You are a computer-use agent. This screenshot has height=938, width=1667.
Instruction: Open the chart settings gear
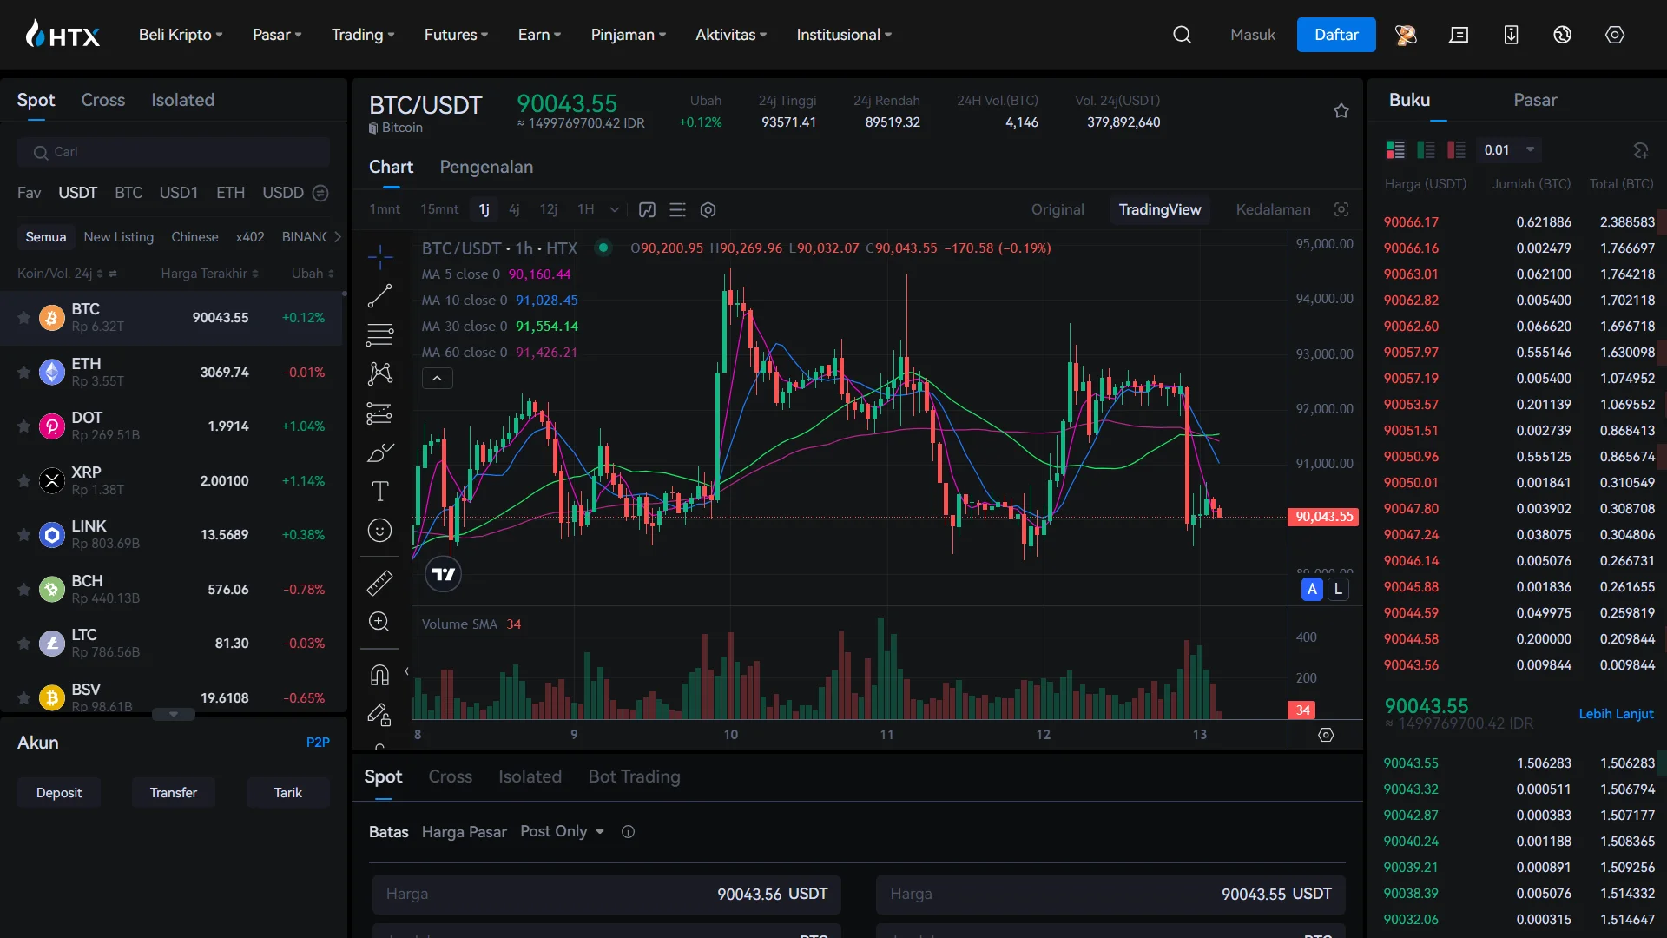(x=708, y=209)
